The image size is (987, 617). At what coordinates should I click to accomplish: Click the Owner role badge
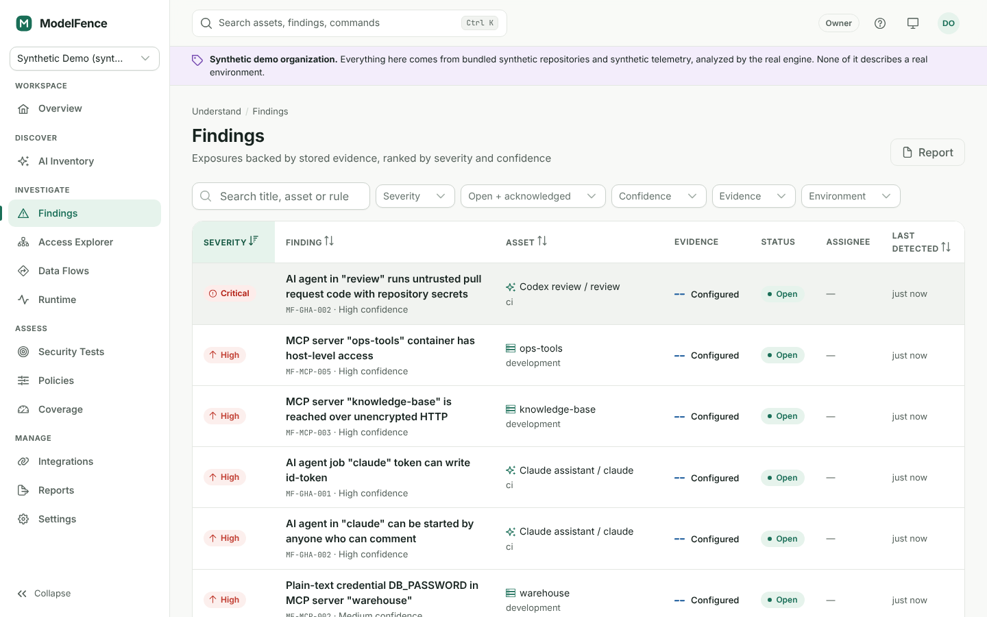click(838, 23)
